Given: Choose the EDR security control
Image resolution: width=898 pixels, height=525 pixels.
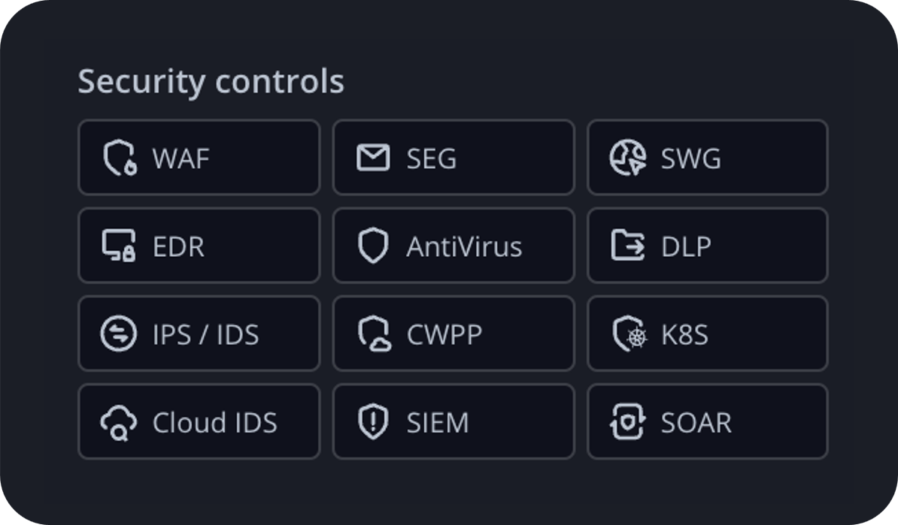Looking at the screenshot, I should tap(199, 246).
